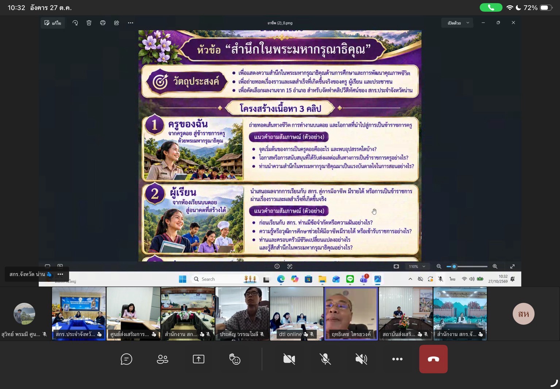560x389 pixels.
Task: Unmute the speaker audio
Action: 361,359
